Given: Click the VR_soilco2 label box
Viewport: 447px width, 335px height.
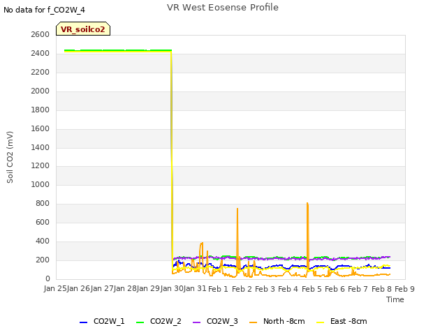Looking at the screenshot, I should [x=83, y=29].
